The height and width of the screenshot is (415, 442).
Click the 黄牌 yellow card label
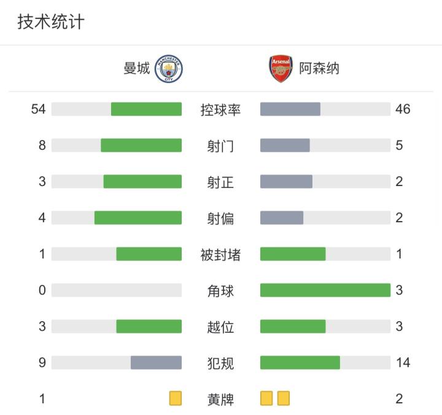(x=220, y=400)
